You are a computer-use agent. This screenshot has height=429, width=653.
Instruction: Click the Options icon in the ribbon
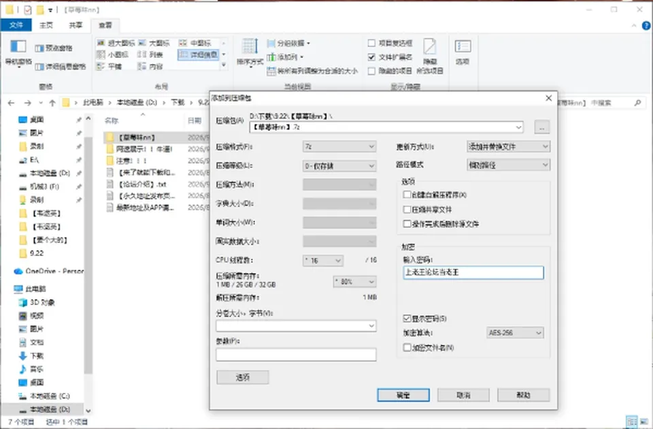pyautogui.click(x=463, y=46)
